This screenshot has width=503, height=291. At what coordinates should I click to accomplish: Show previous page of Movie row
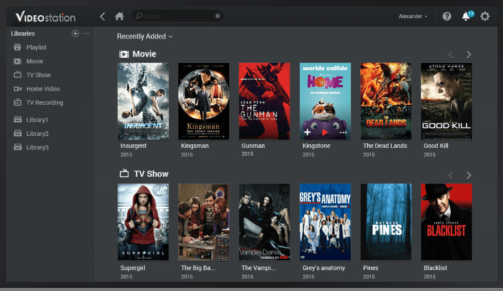pos(450,55)
